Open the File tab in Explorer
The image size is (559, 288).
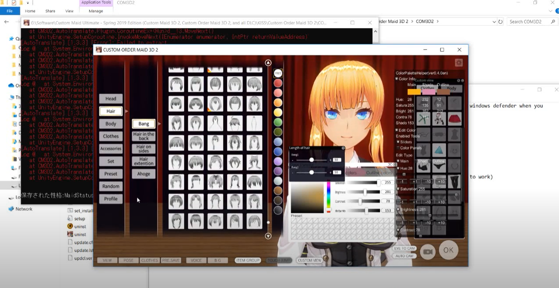click(x=9, y=11)
